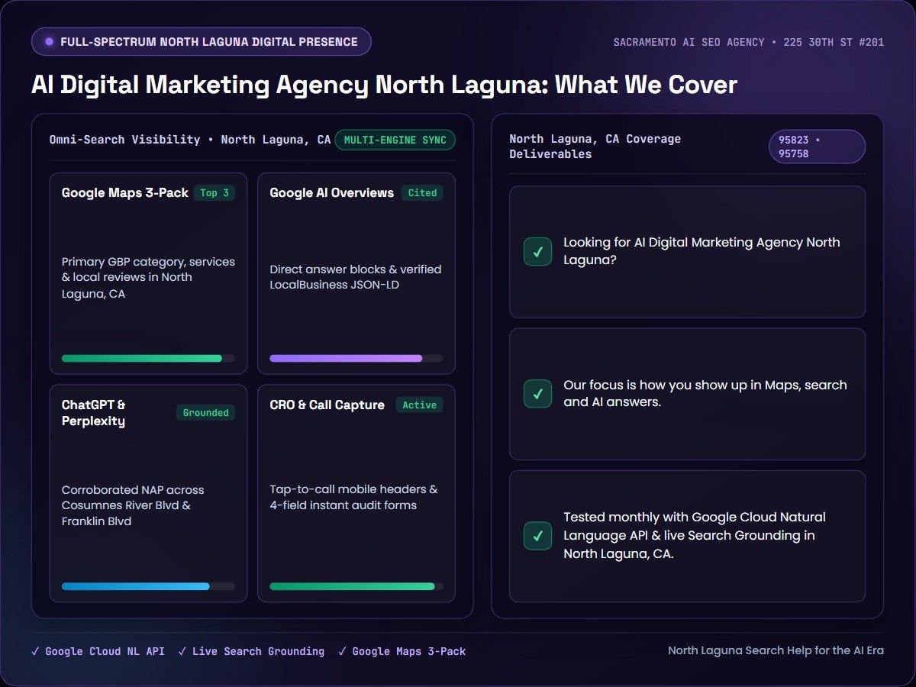Select the Cited tag
The height and width of the screenshot is (687, 916).
pos(422,193)
